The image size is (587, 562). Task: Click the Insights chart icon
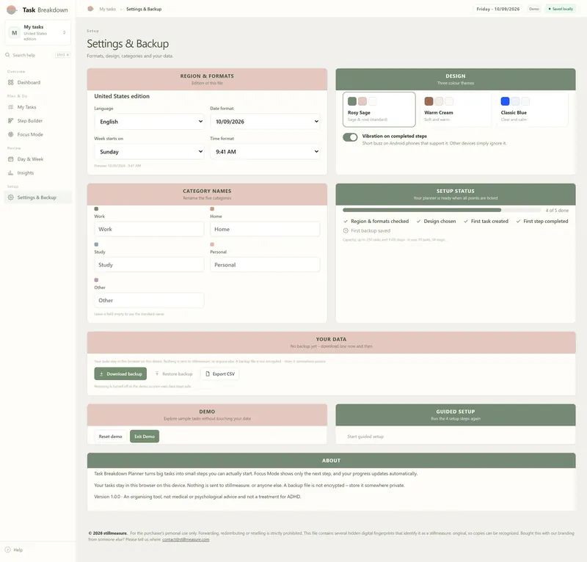(10, 172)
